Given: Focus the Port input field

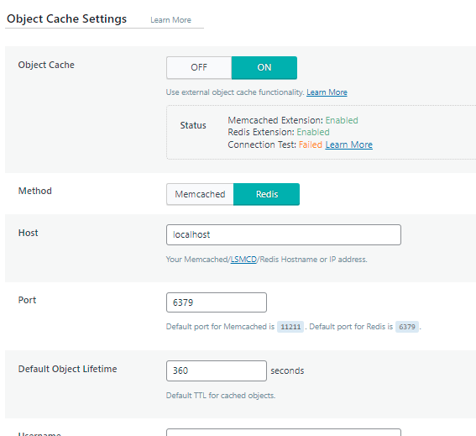Looking at the screenshot, I should click(217, 302).
